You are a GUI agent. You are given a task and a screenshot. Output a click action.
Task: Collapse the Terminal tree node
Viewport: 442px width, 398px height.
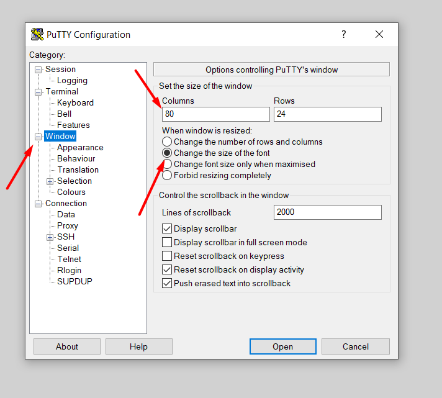38,92
